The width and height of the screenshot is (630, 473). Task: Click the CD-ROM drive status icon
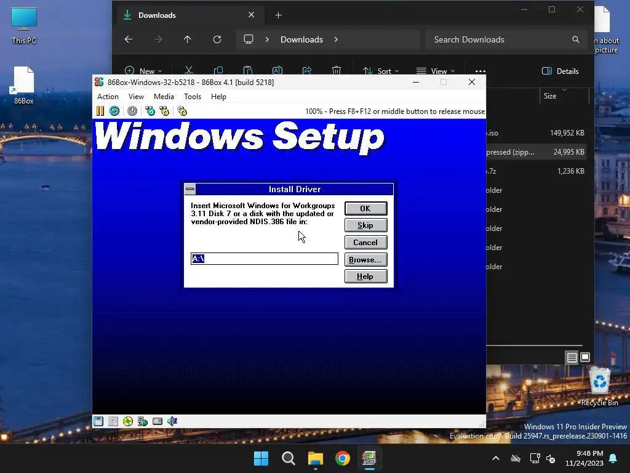[128, 421]
